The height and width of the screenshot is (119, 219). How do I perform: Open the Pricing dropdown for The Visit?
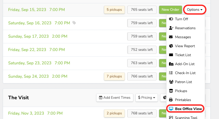[x=146, y=97]
